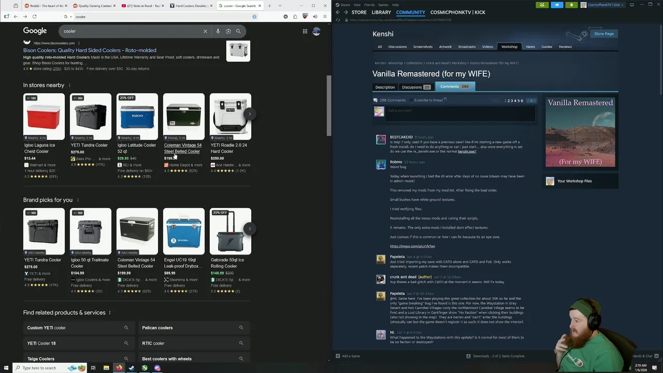This screenshot has height=373, width=663.
Task: Switch to Firefox in the taskbar
Action: pos(119,368)
